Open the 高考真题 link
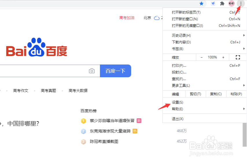The image size is (247, 162). click(x=48, y=91)
